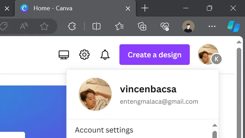
Task: Open the browser Favorites list
Action: tap(119, 26)
